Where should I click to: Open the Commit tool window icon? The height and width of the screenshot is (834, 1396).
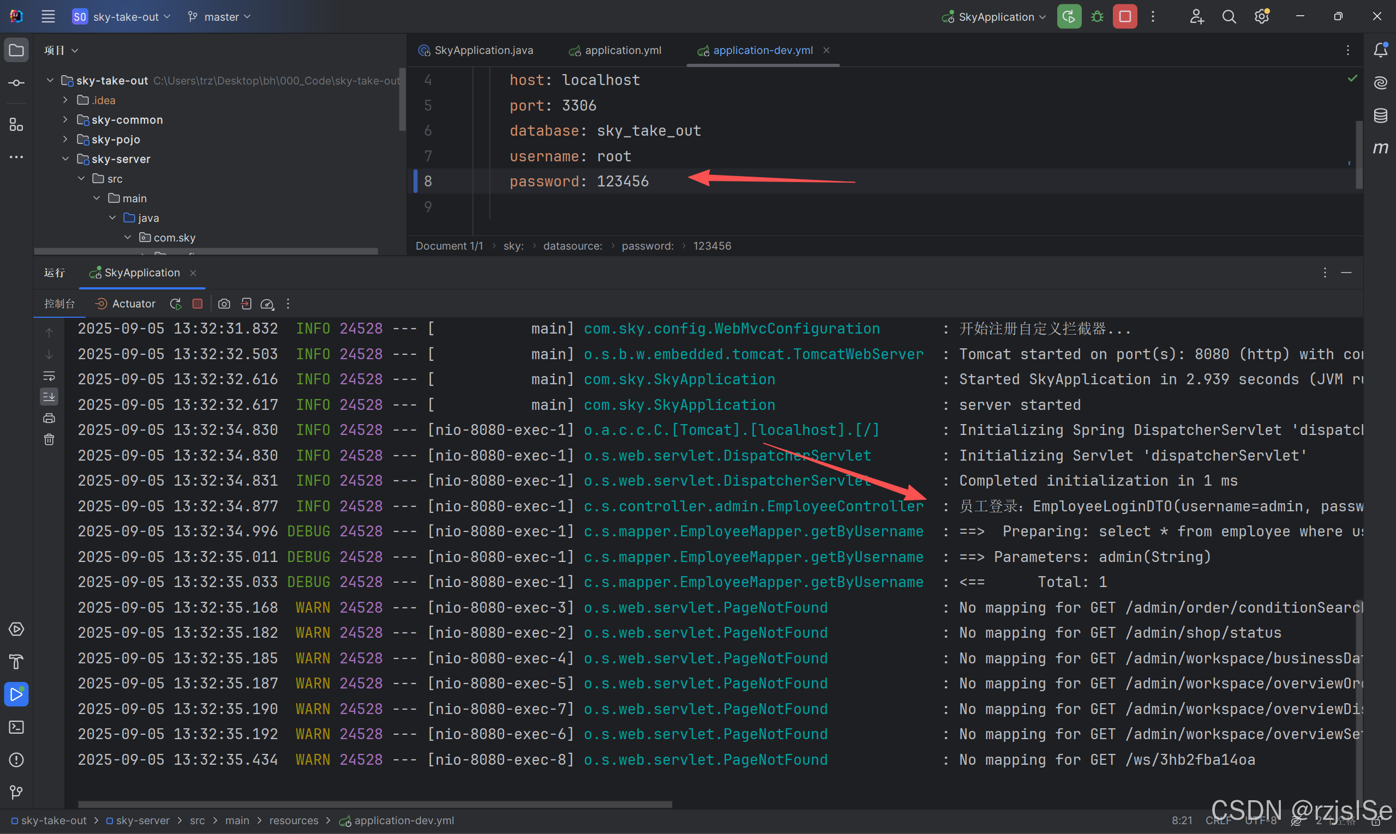coord(16,82)
